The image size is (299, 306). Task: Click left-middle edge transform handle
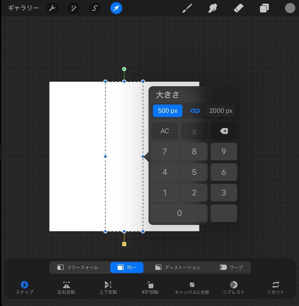(105, 157)
